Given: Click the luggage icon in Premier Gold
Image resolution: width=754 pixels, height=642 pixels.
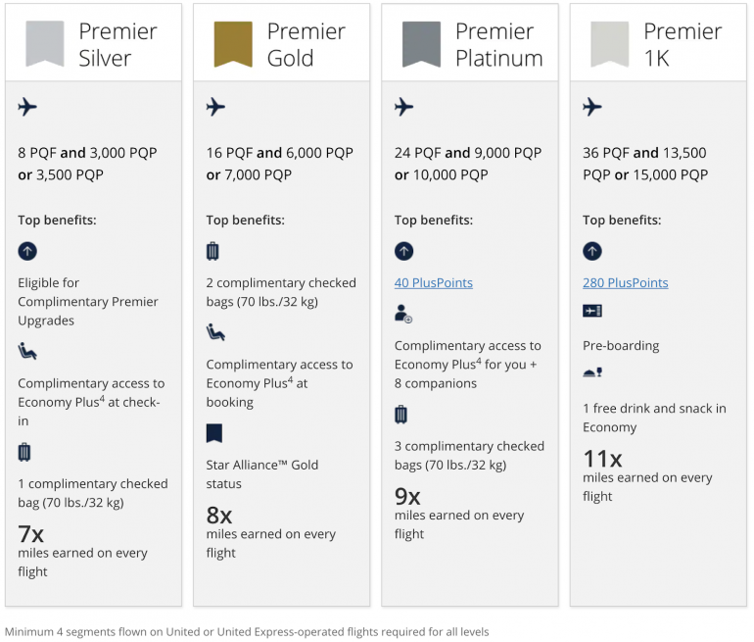Looking at the screenshot, I should 212,252.
